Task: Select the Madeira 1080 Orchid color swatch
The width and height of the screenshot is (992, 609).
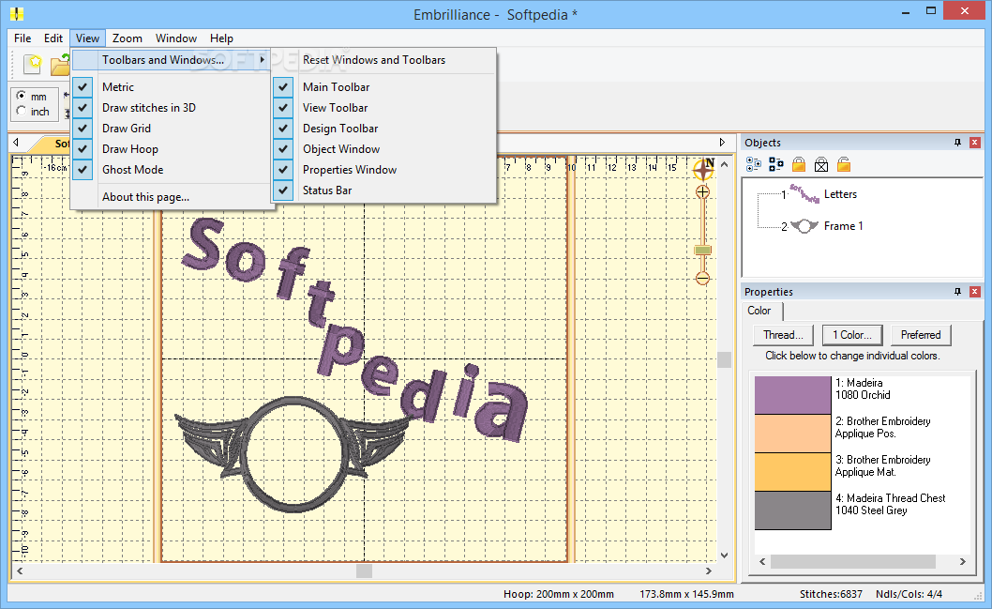Action: pos(792,395)
